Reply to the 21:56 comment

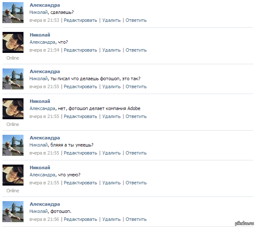pos(136,219)
